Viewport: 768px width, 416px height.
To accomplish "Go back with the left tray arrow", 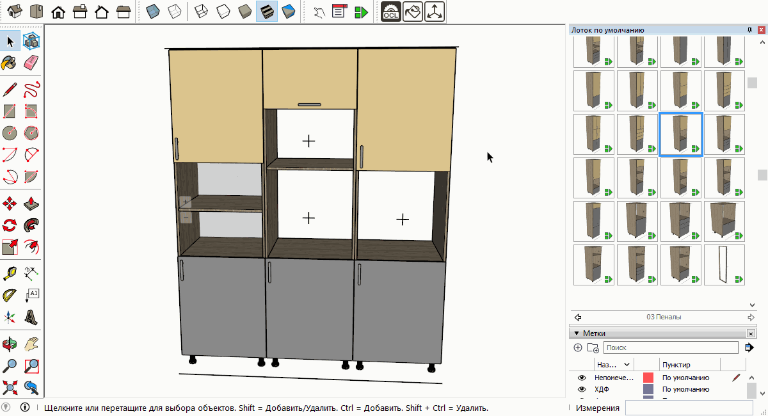I will coord(578,317).
